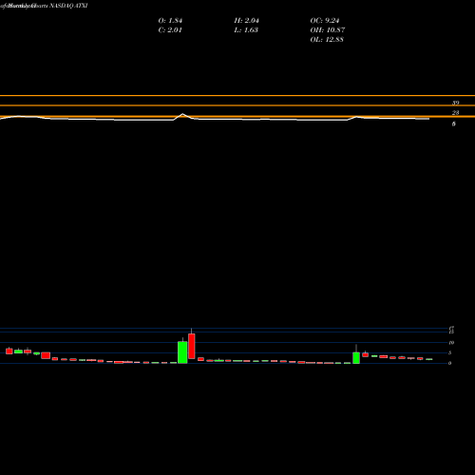
Task: Click the 0 label on the price axis
Action: (449, 363)
